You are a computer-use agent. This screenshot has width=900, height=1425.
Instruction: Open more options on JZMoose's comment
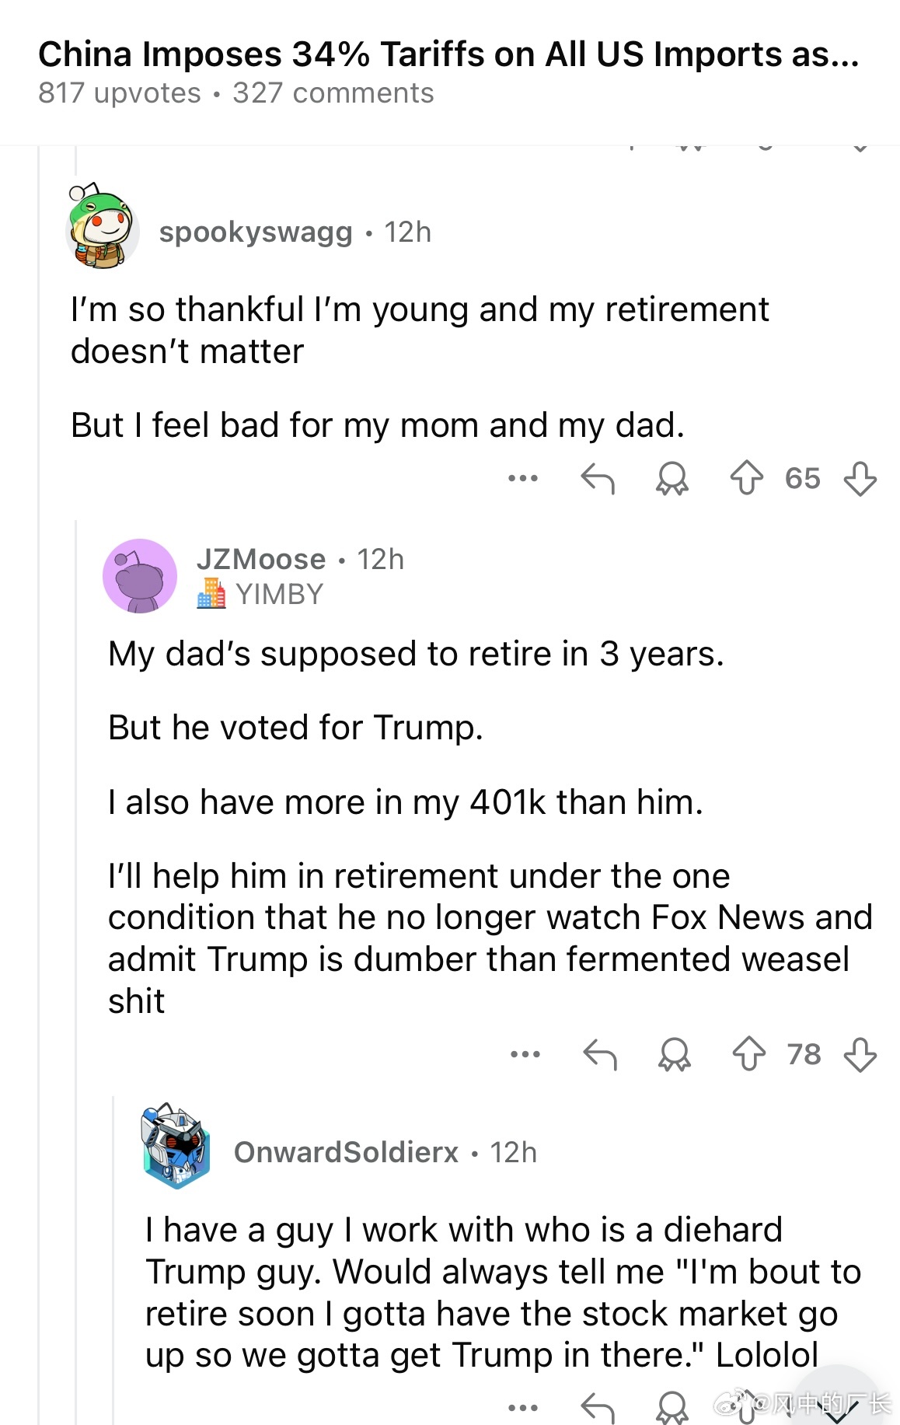pos(525,1054)
